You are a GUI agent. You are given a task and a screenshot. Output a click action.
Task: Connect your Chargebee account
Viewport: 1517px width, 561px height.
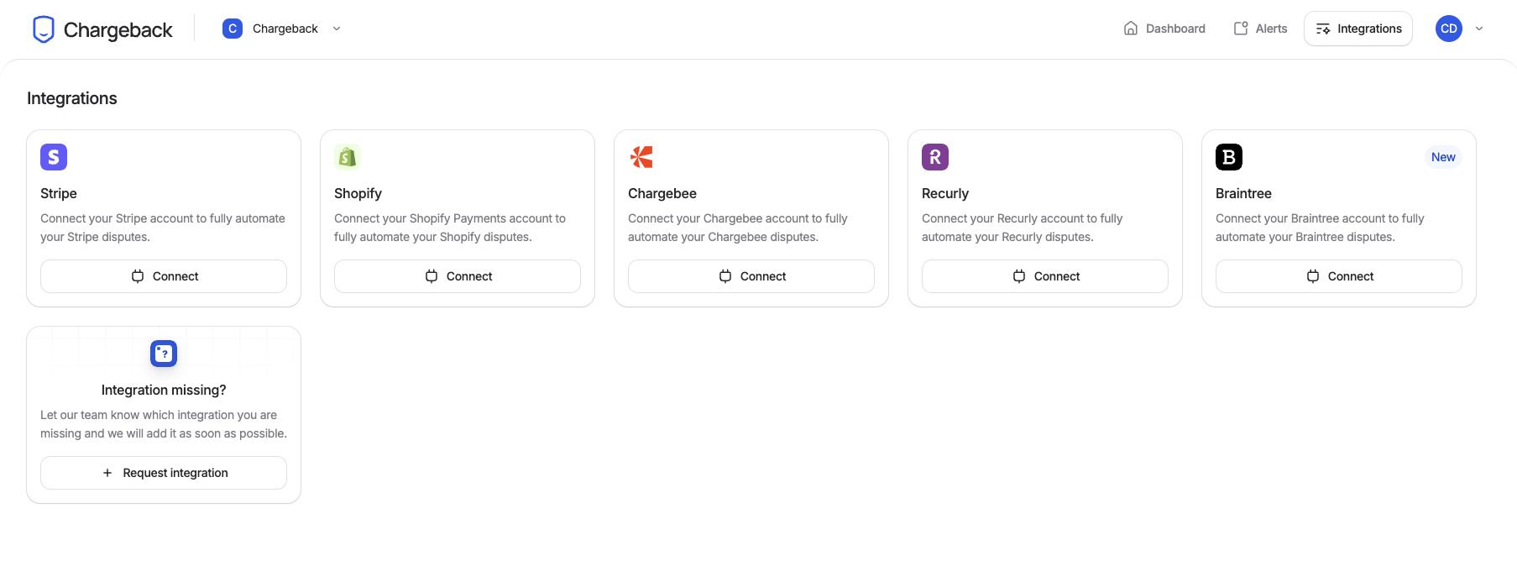coord(751,276)
